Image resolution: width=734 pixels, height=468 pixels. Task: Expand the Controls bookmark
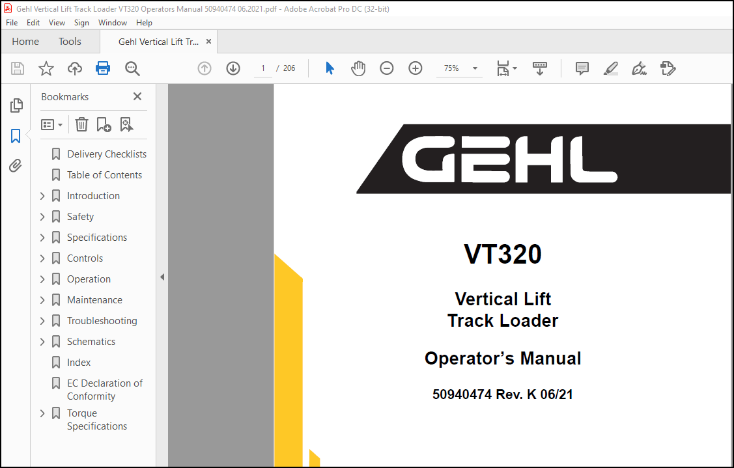(x=42, y=258)
